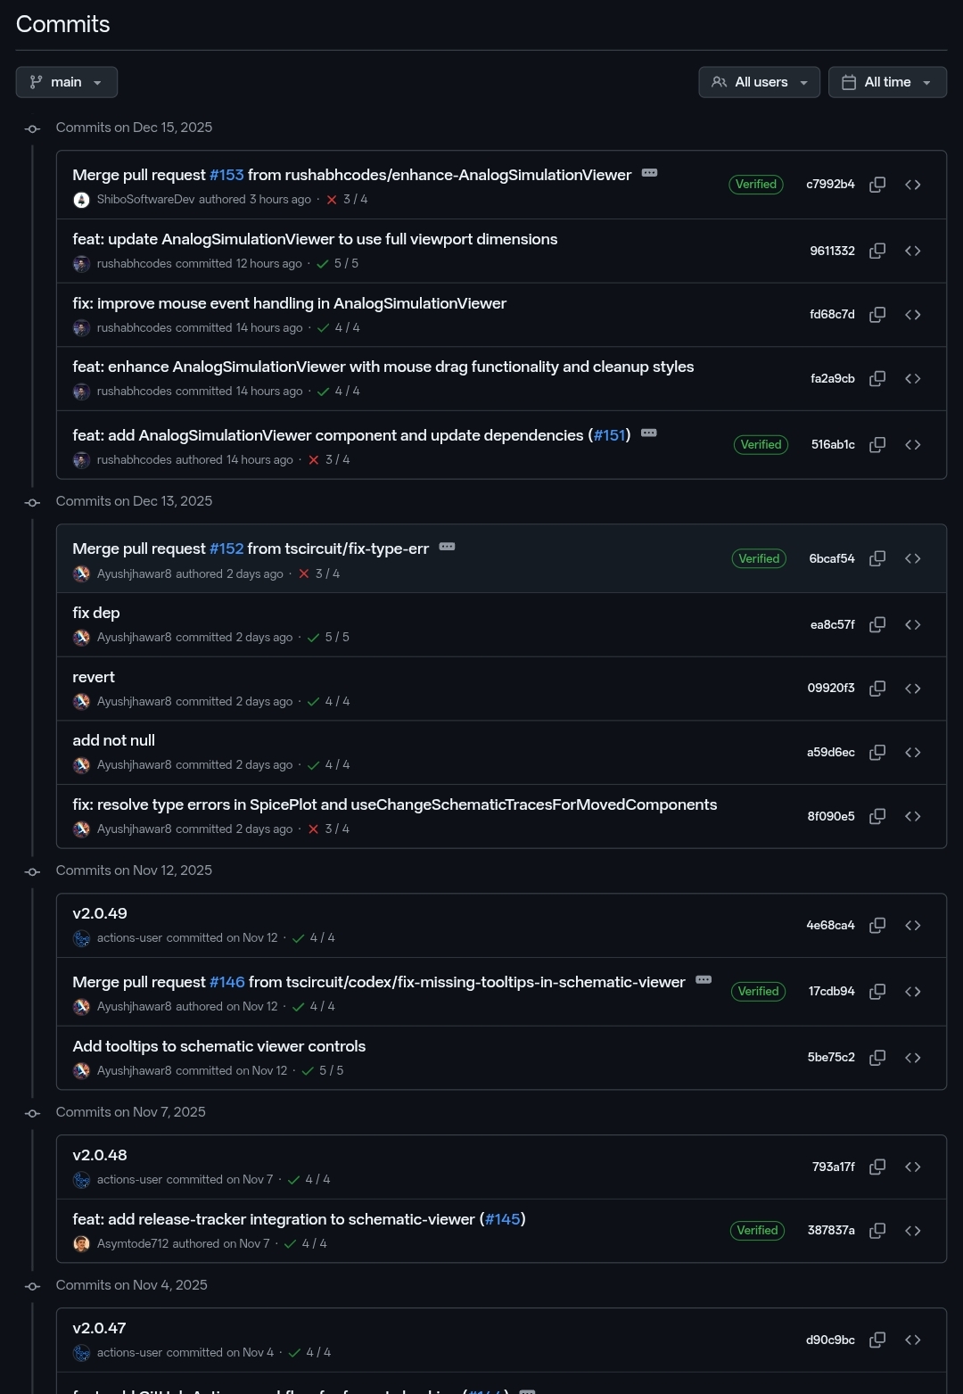The height and width of the screenshot is (1394, 963).
Task: Expand description of Merge pull request #152
Action: point(447,547)
